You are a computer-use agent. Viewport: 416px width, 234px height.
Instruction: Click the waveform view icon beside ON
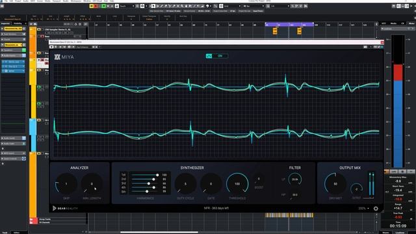coord(209,56)
